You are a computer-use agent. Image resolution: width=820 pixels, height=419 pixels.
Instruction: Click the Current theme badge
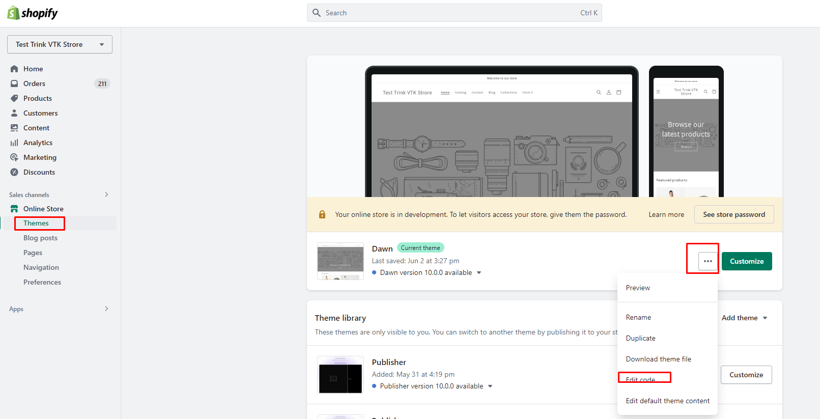(x=420, y=248)
